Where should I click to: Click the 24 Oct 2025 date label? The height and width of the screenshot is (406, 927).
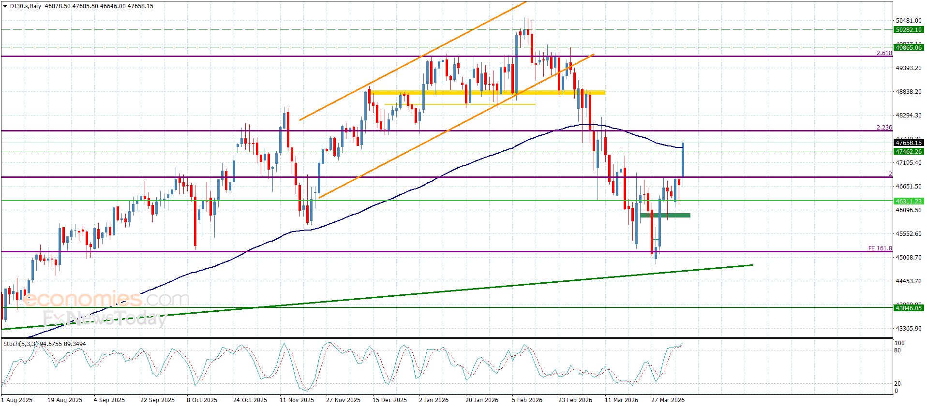tap(250, 400)
